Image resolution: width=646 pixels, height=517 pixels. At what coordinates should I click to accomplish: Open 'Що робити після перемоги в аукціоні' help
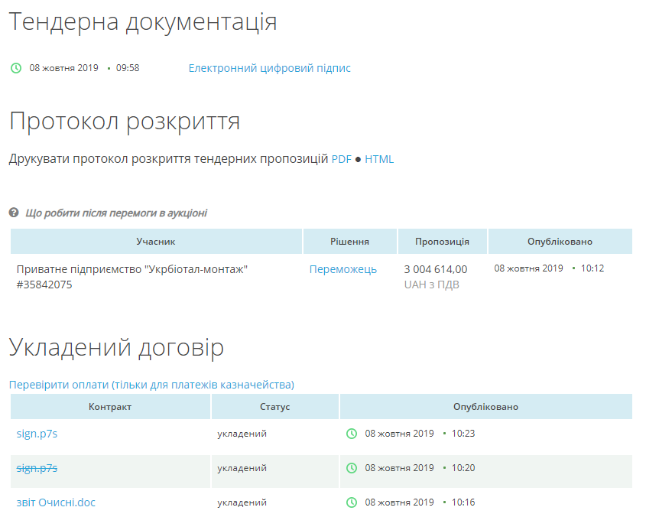[x=116, y=213]
